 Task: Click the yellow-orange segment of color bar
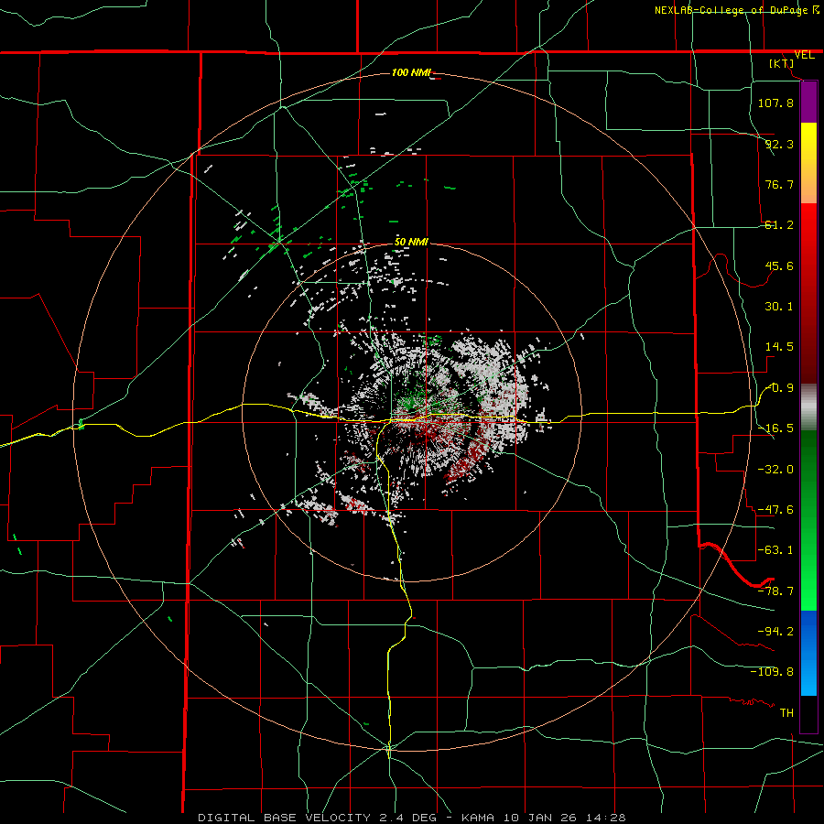[808, 163]
